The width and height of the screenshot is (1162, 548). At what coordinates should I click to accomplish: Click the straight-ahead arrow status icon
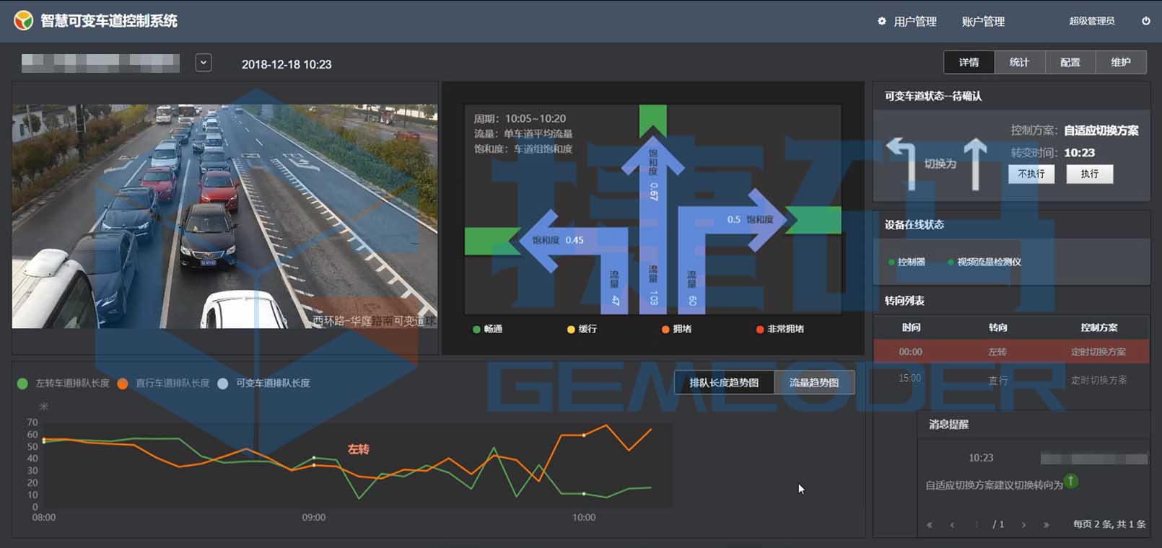(975, 164)
